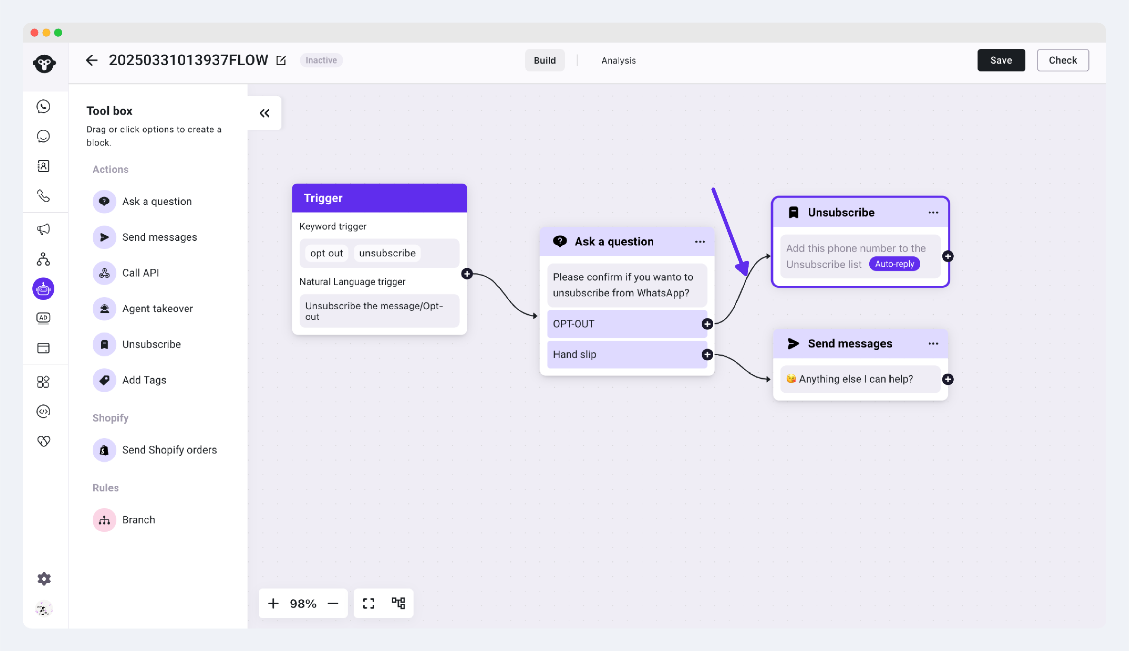This screenshot has height=651, width=1129.
Task: Zoom in with the plus control
Action: pyautogui.click(x=273, y=603)
